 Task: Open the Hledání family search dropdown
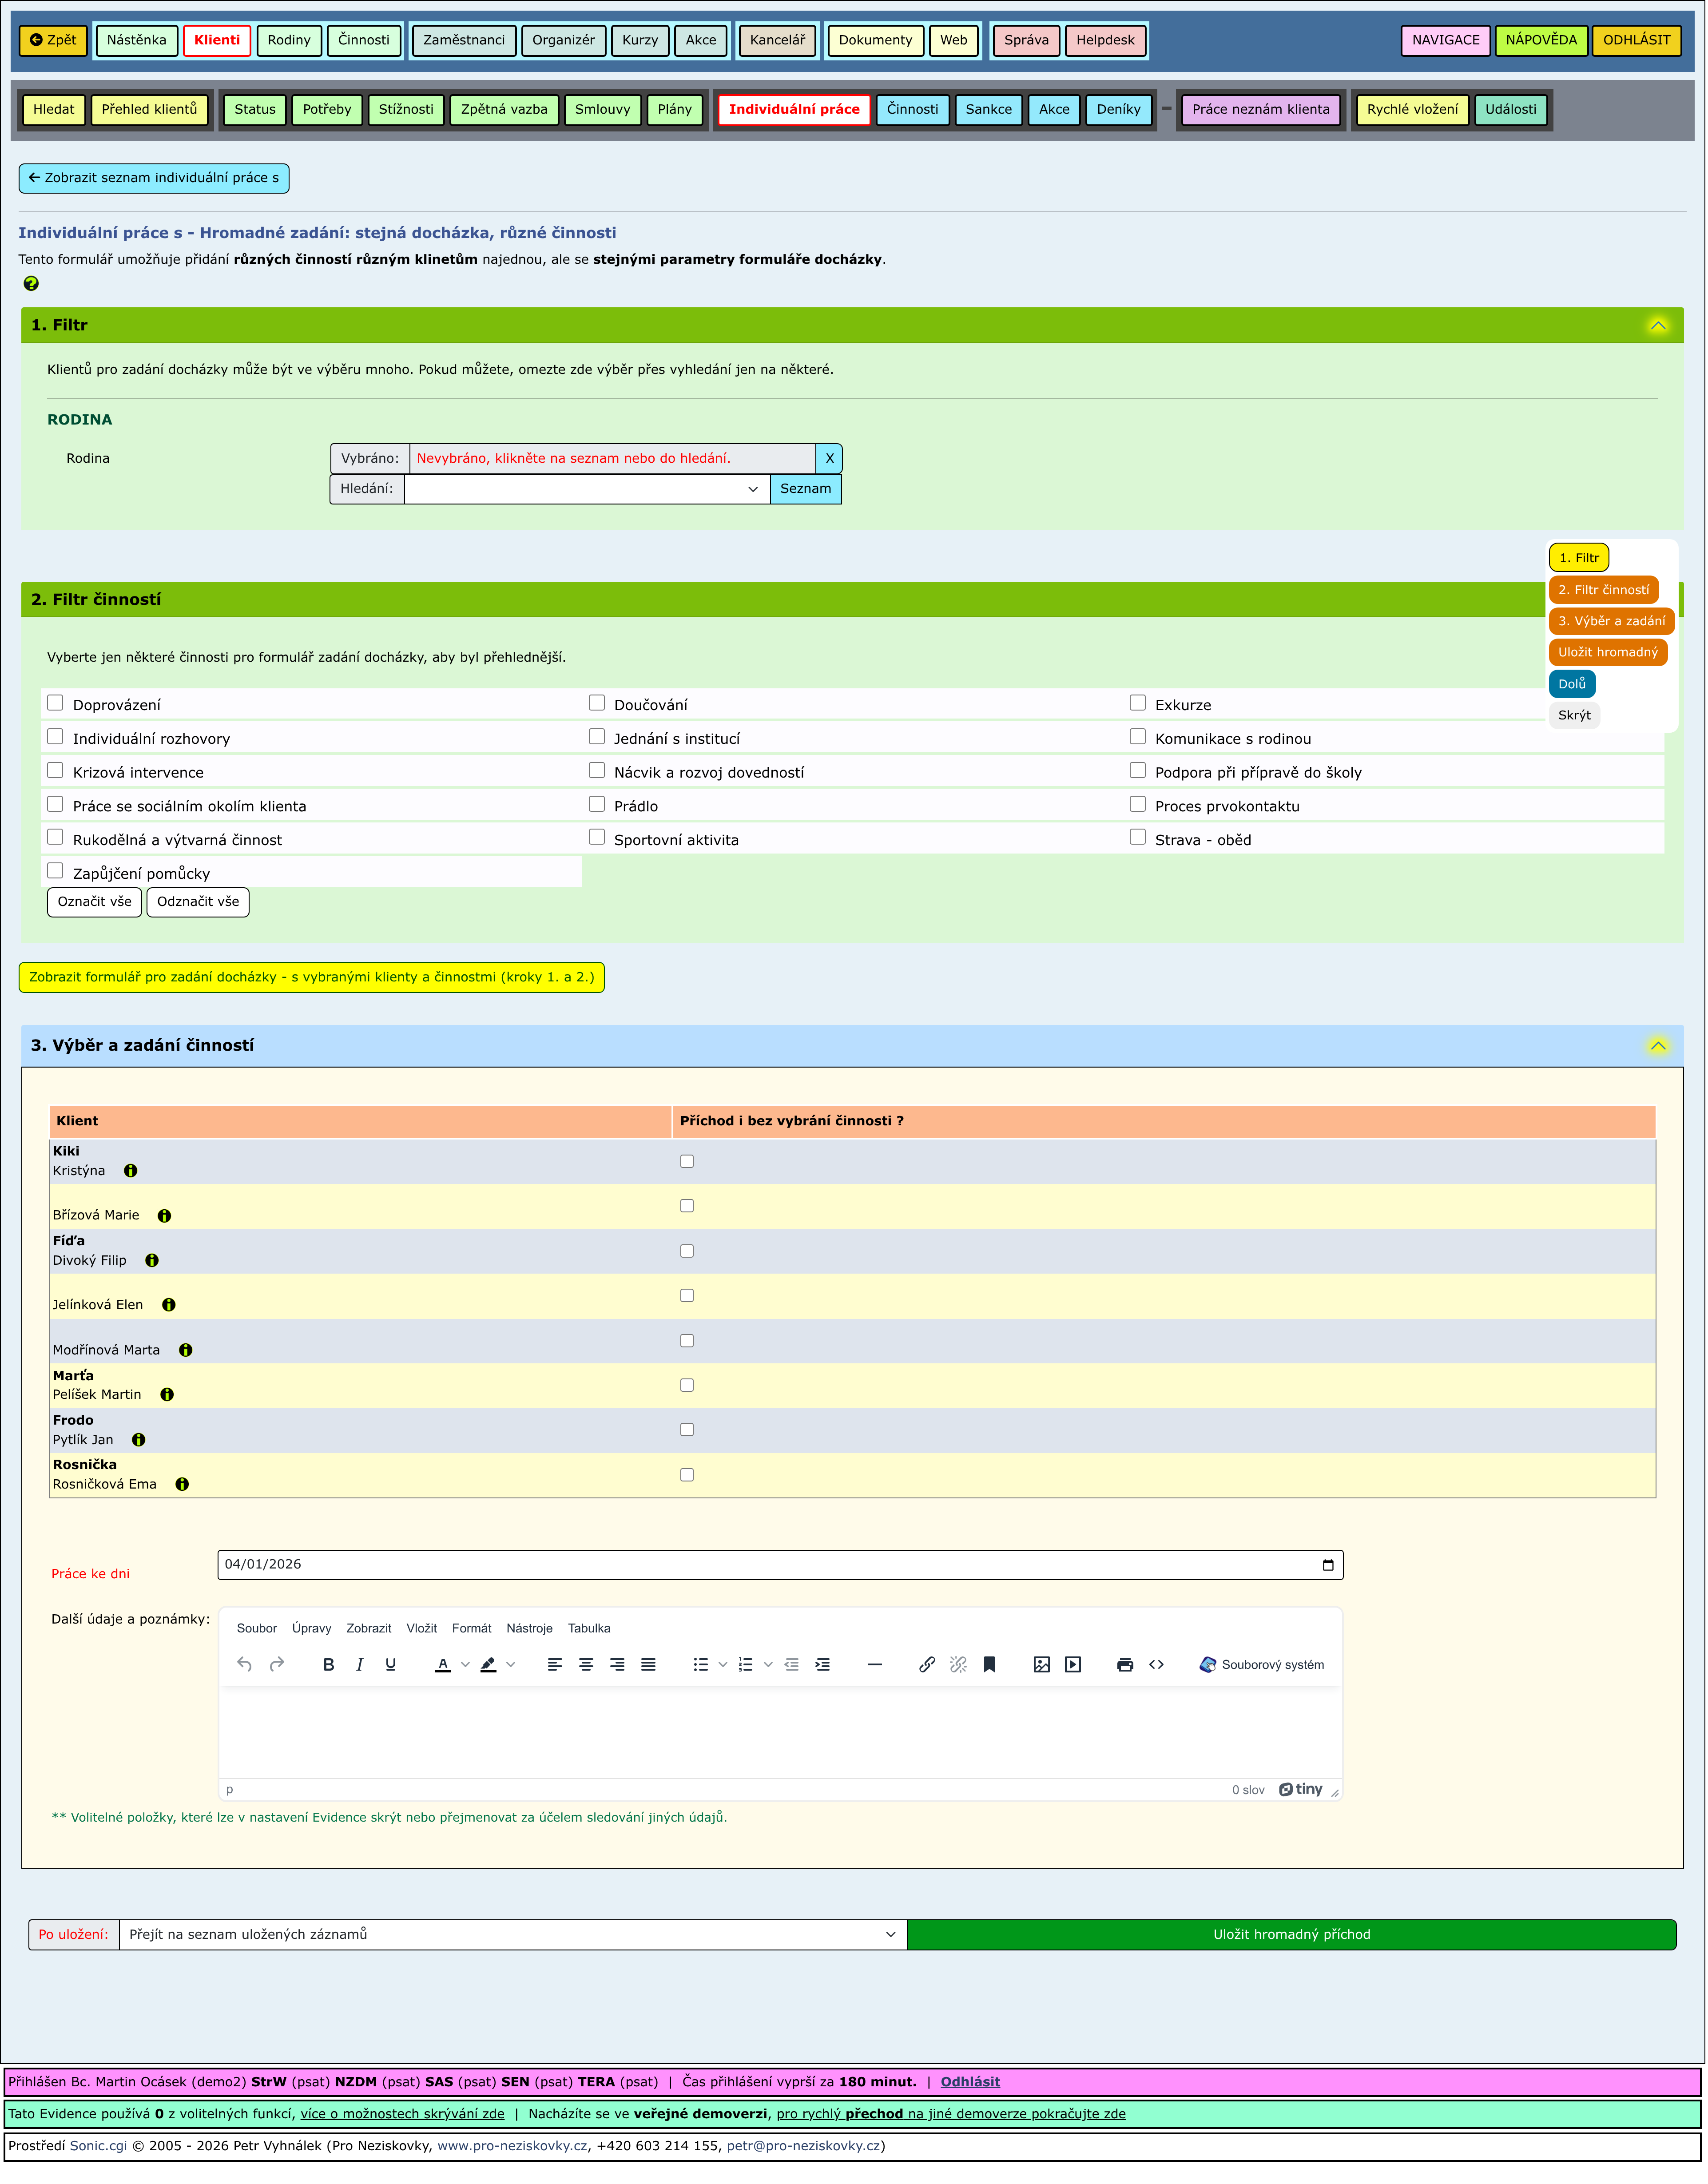[587, 490]
